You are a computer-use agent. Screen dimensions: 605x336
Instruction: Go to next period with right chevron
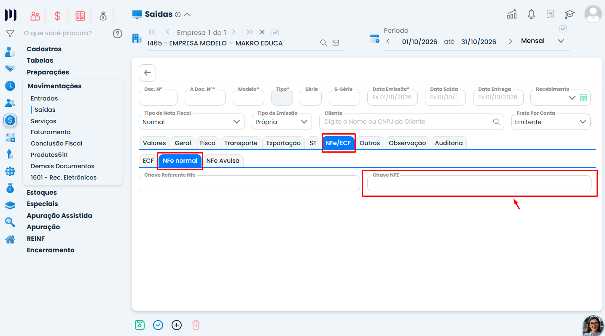click(x=511, y=41)
